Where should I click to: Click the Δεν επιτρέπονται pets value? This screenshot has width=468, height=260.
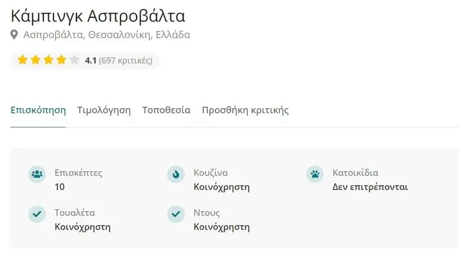pyautogui.click(x=370, y=187)
